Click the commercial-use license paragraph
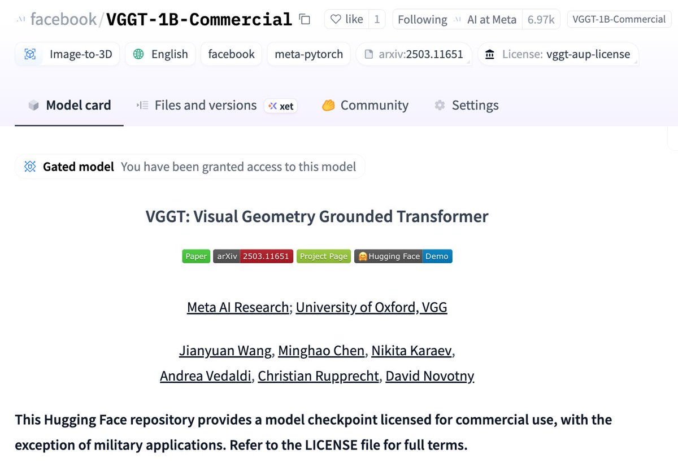 [x=314, y=433]
